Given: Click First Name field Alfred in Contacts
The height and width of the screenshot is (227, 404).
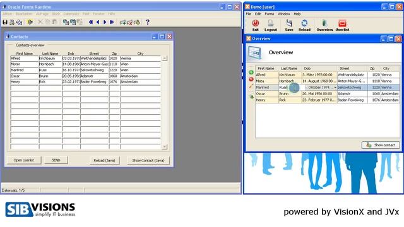Looking at the screenshot, I should [25, 59].
